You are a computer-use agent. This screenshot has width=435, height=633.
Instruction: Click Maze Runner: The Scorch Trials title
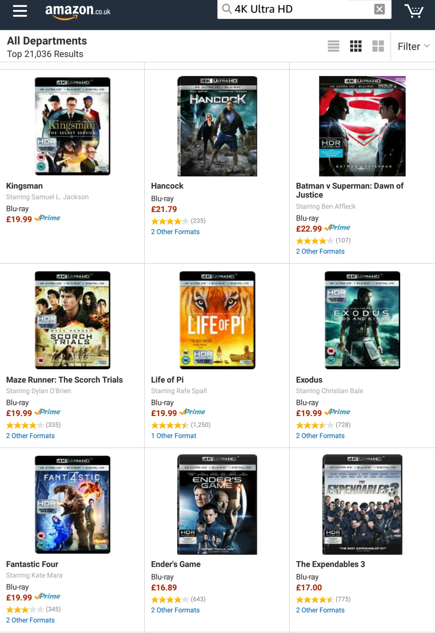click(x=64, y=380)
